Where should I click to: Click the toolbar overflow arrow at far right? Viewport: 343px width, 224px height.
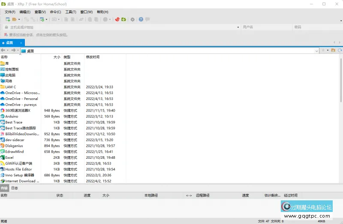click(341, 21)
